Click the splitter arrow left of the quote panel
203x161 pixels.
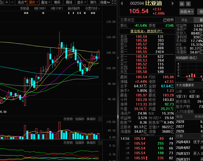pyautogui.click(x=118, y=117)
